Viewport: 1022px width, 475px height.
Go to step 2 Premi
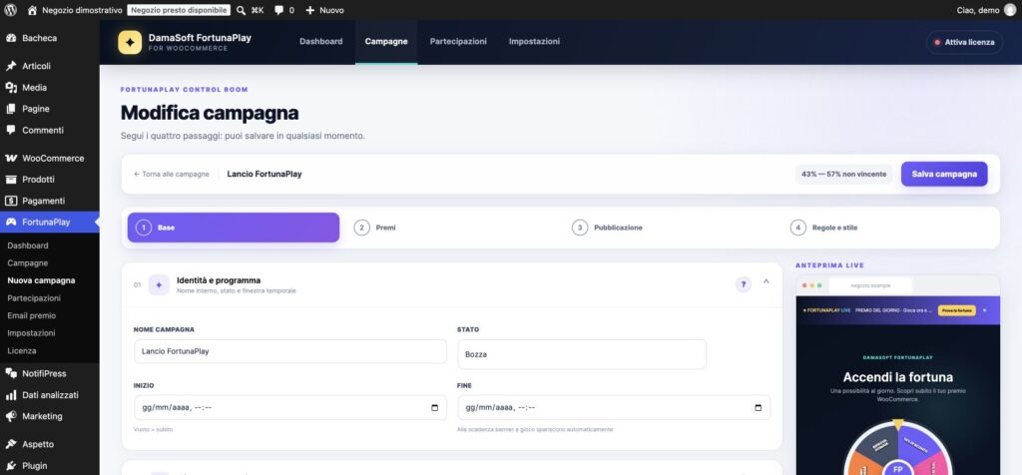coord(454,228)
